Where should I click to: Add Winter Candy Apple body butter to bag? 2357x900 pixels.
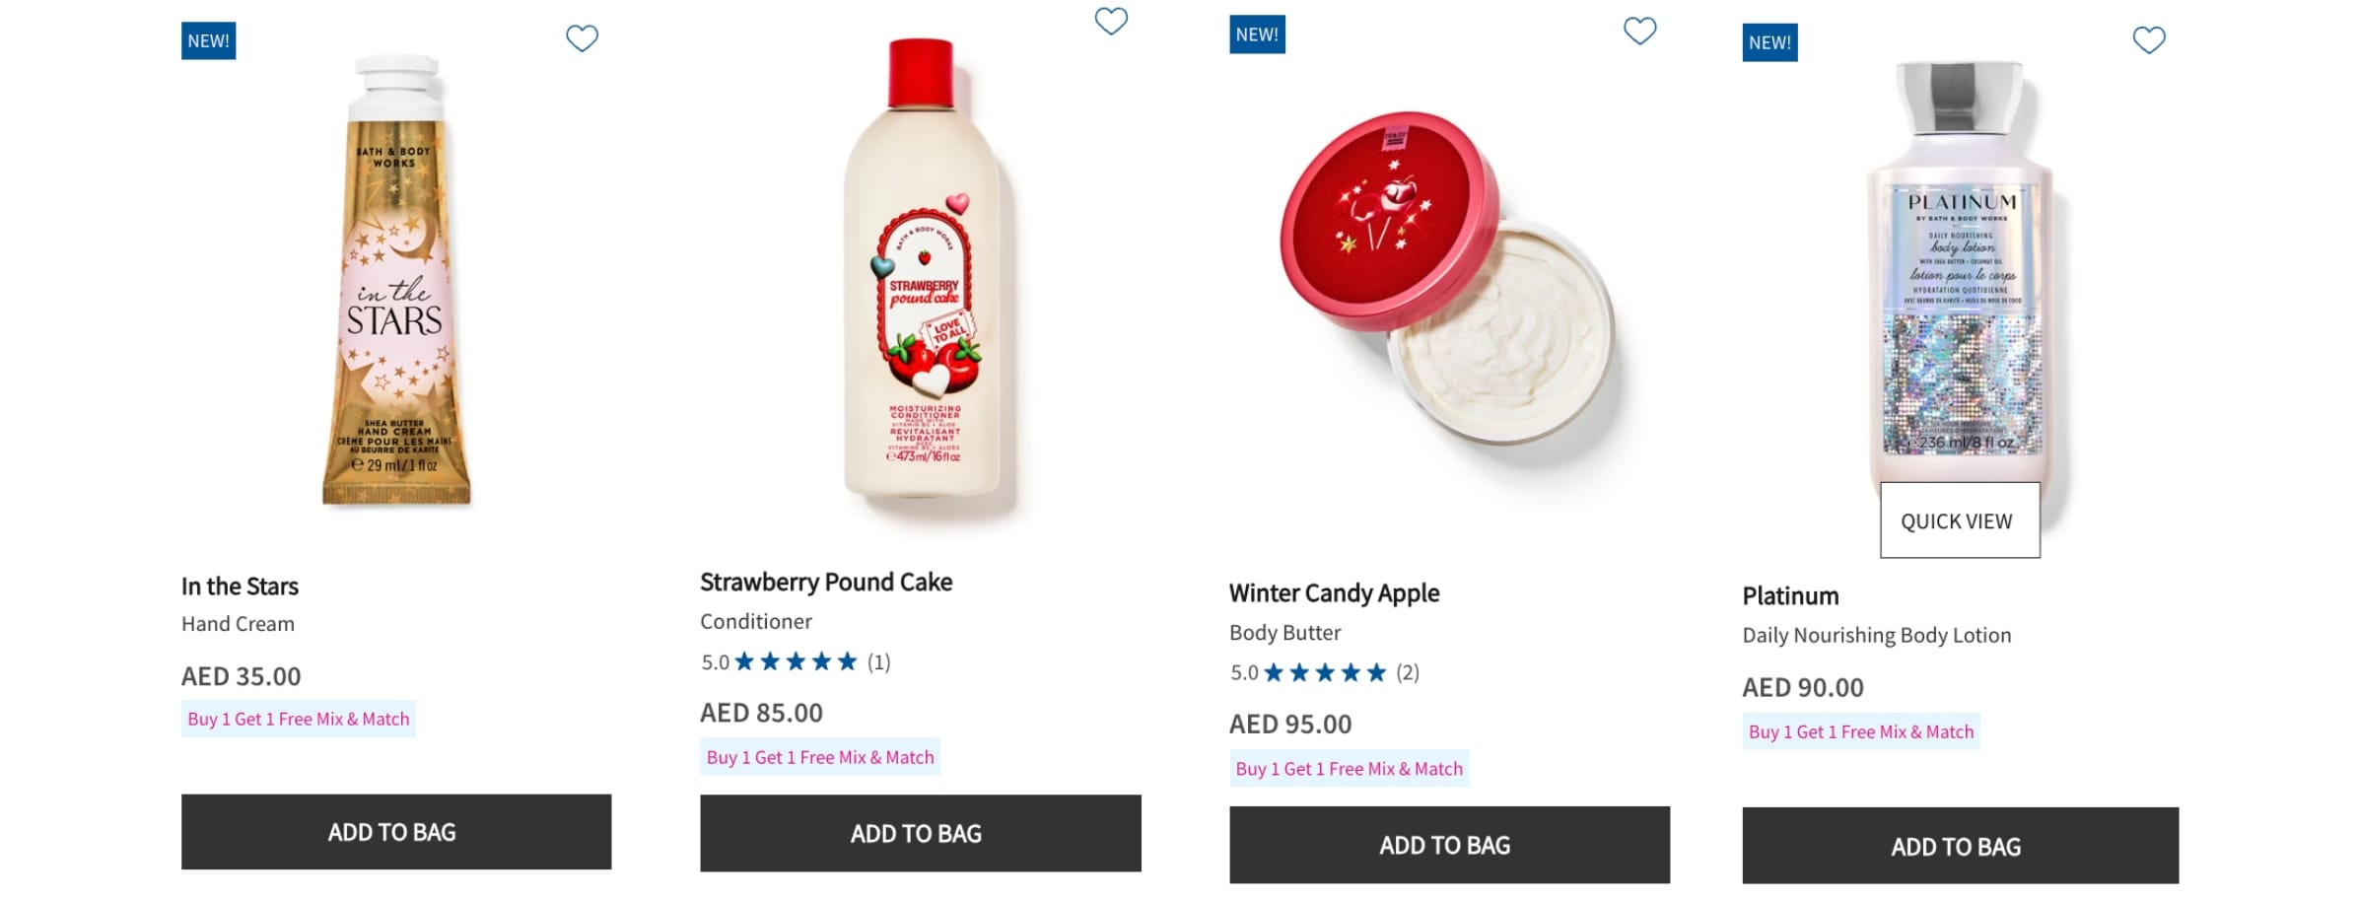1448,845
